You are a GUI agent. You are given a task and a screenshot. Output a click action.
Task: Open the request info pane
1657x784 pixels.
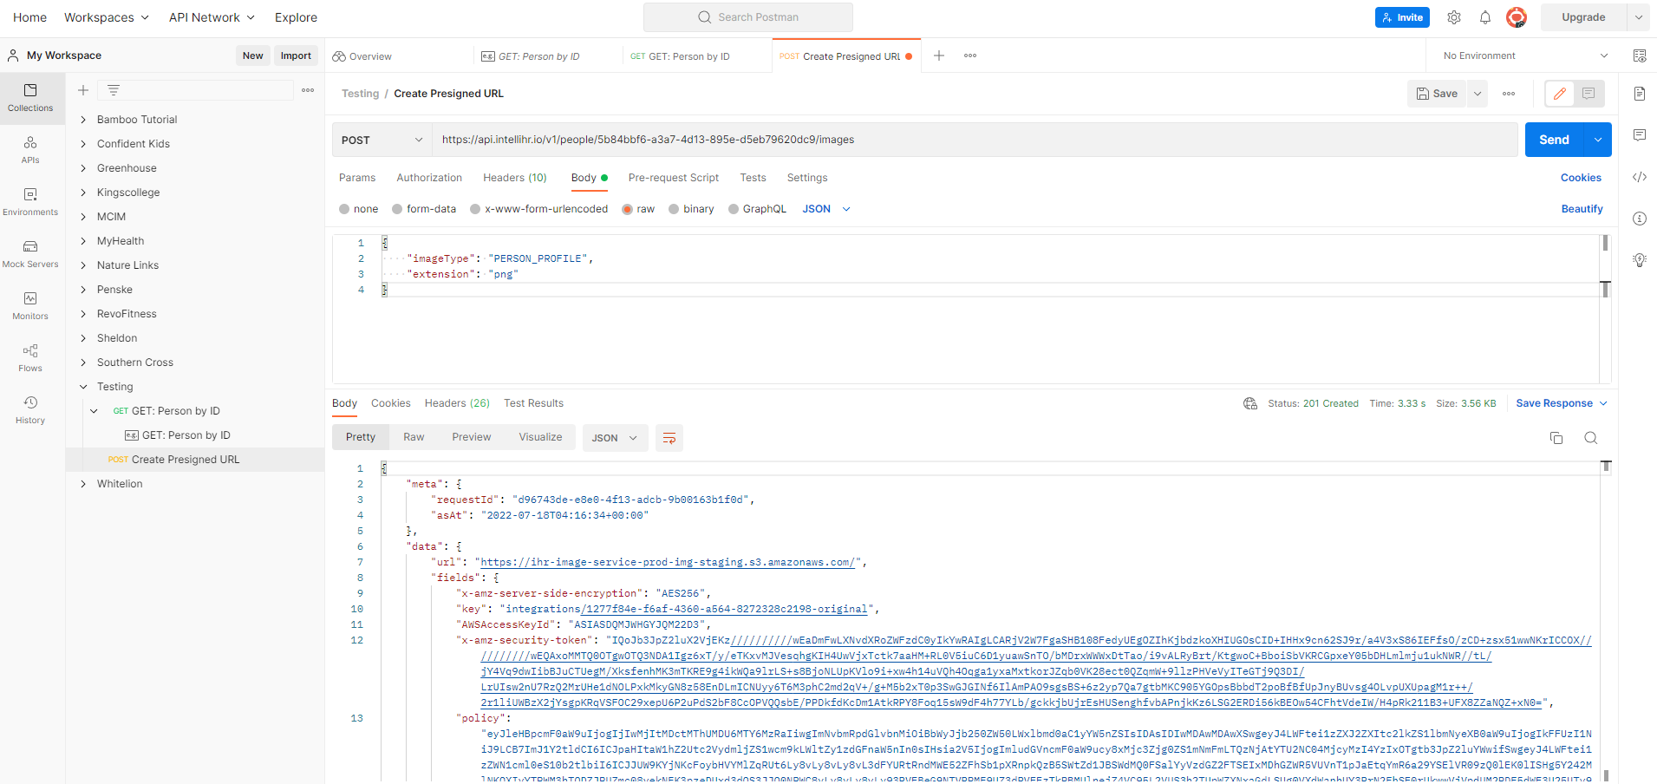[1640, 219]
